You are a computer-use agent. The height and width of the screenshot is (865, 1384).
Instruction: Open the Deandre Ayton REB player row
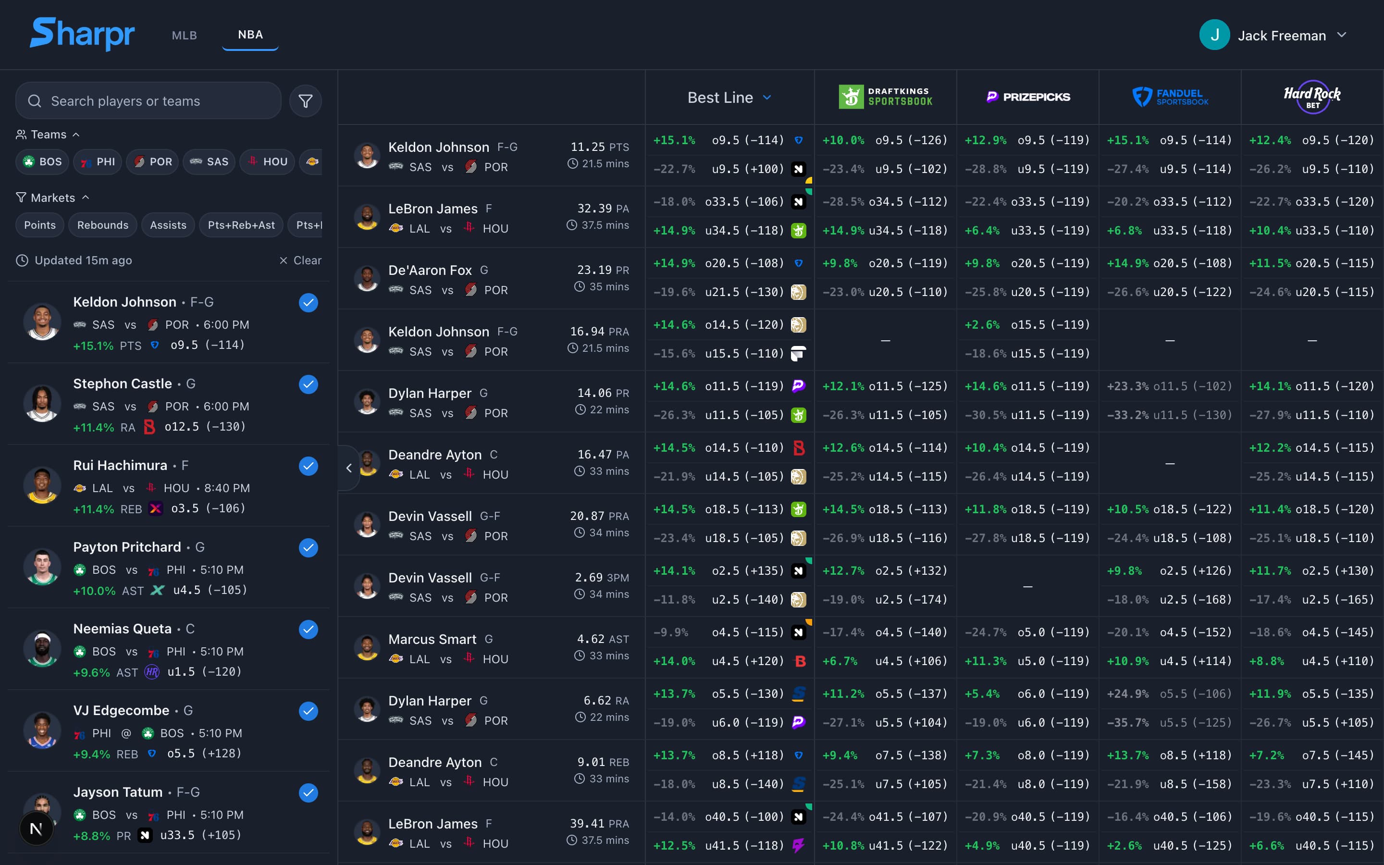(492, 771)
